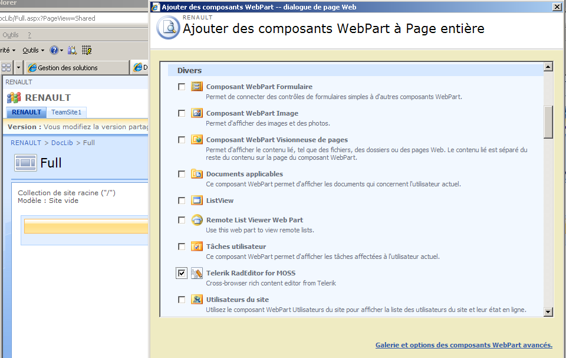The image size is (566, 358).
Task: Check the Utilisateurs du site checkbox
Action: tap(182, 300)
